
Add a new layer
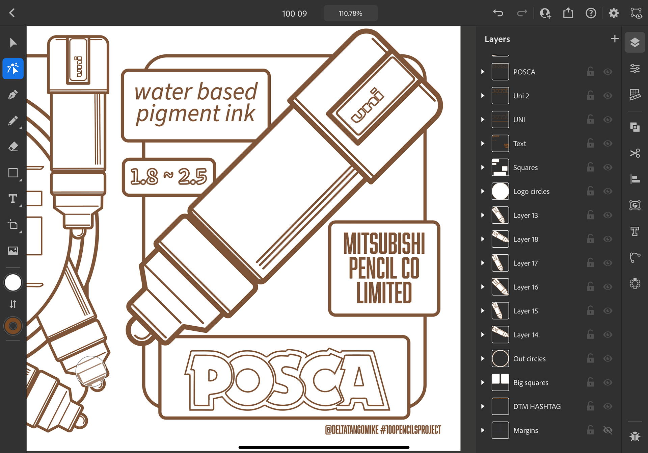coord(615,39)
